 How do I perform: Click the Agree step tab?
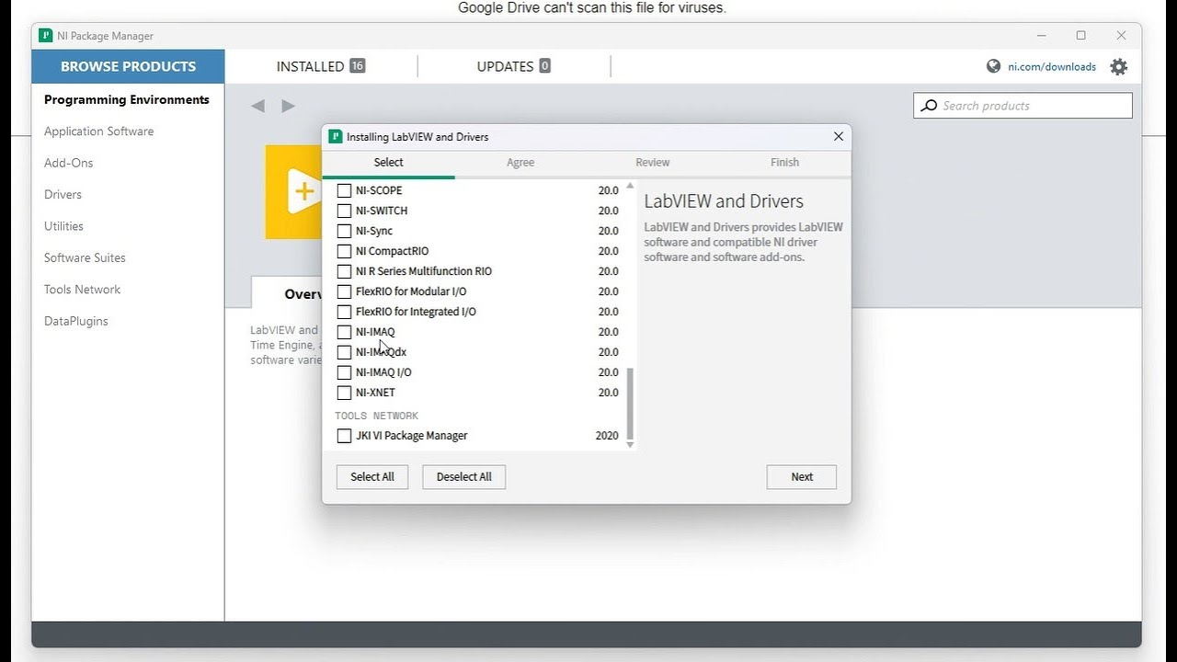click(520, 162)
